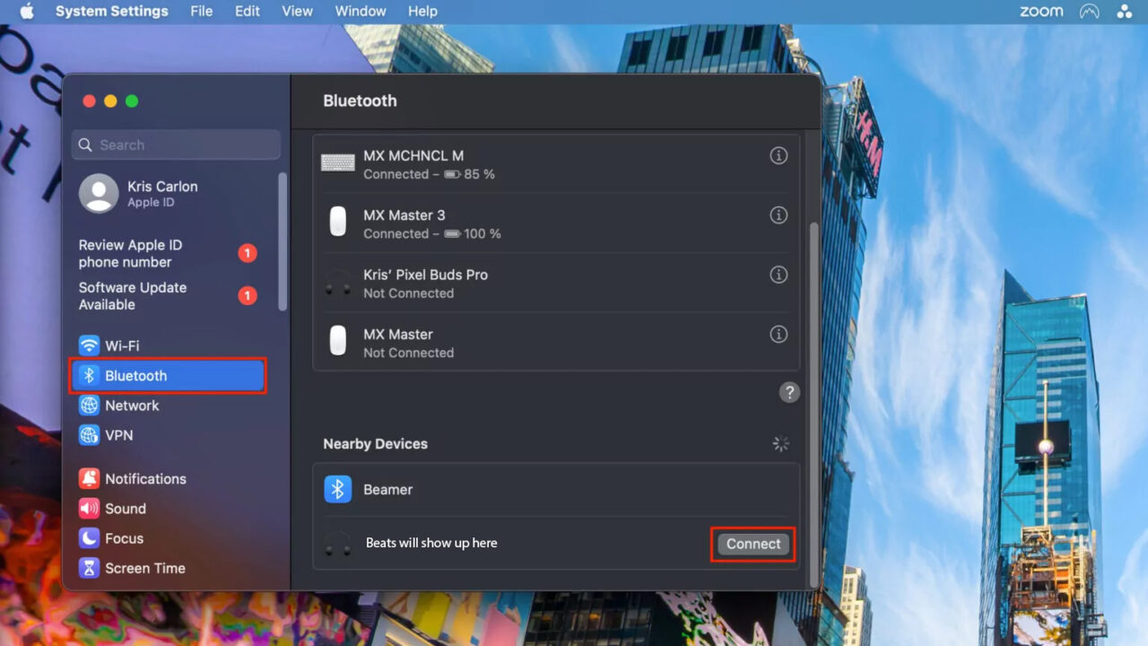Open Screen Time settings
Viewport: 1148px width, 646px height.
tap(143, 568)
